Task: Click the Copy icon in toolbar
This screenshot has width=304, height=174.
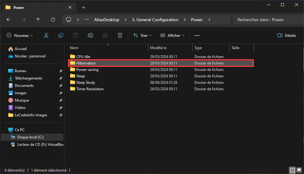Action: [x=61, y=35]
